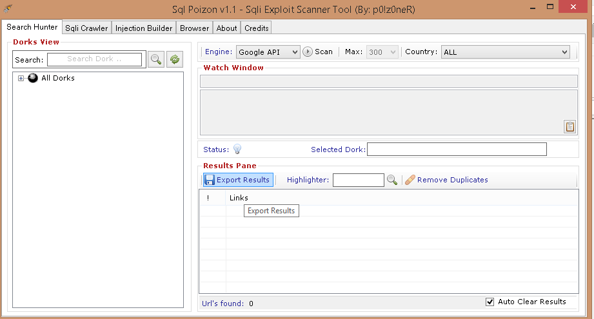Open the Engine Google API dropdown
Viewport: 594px width, 319px height.
[268, 52]
